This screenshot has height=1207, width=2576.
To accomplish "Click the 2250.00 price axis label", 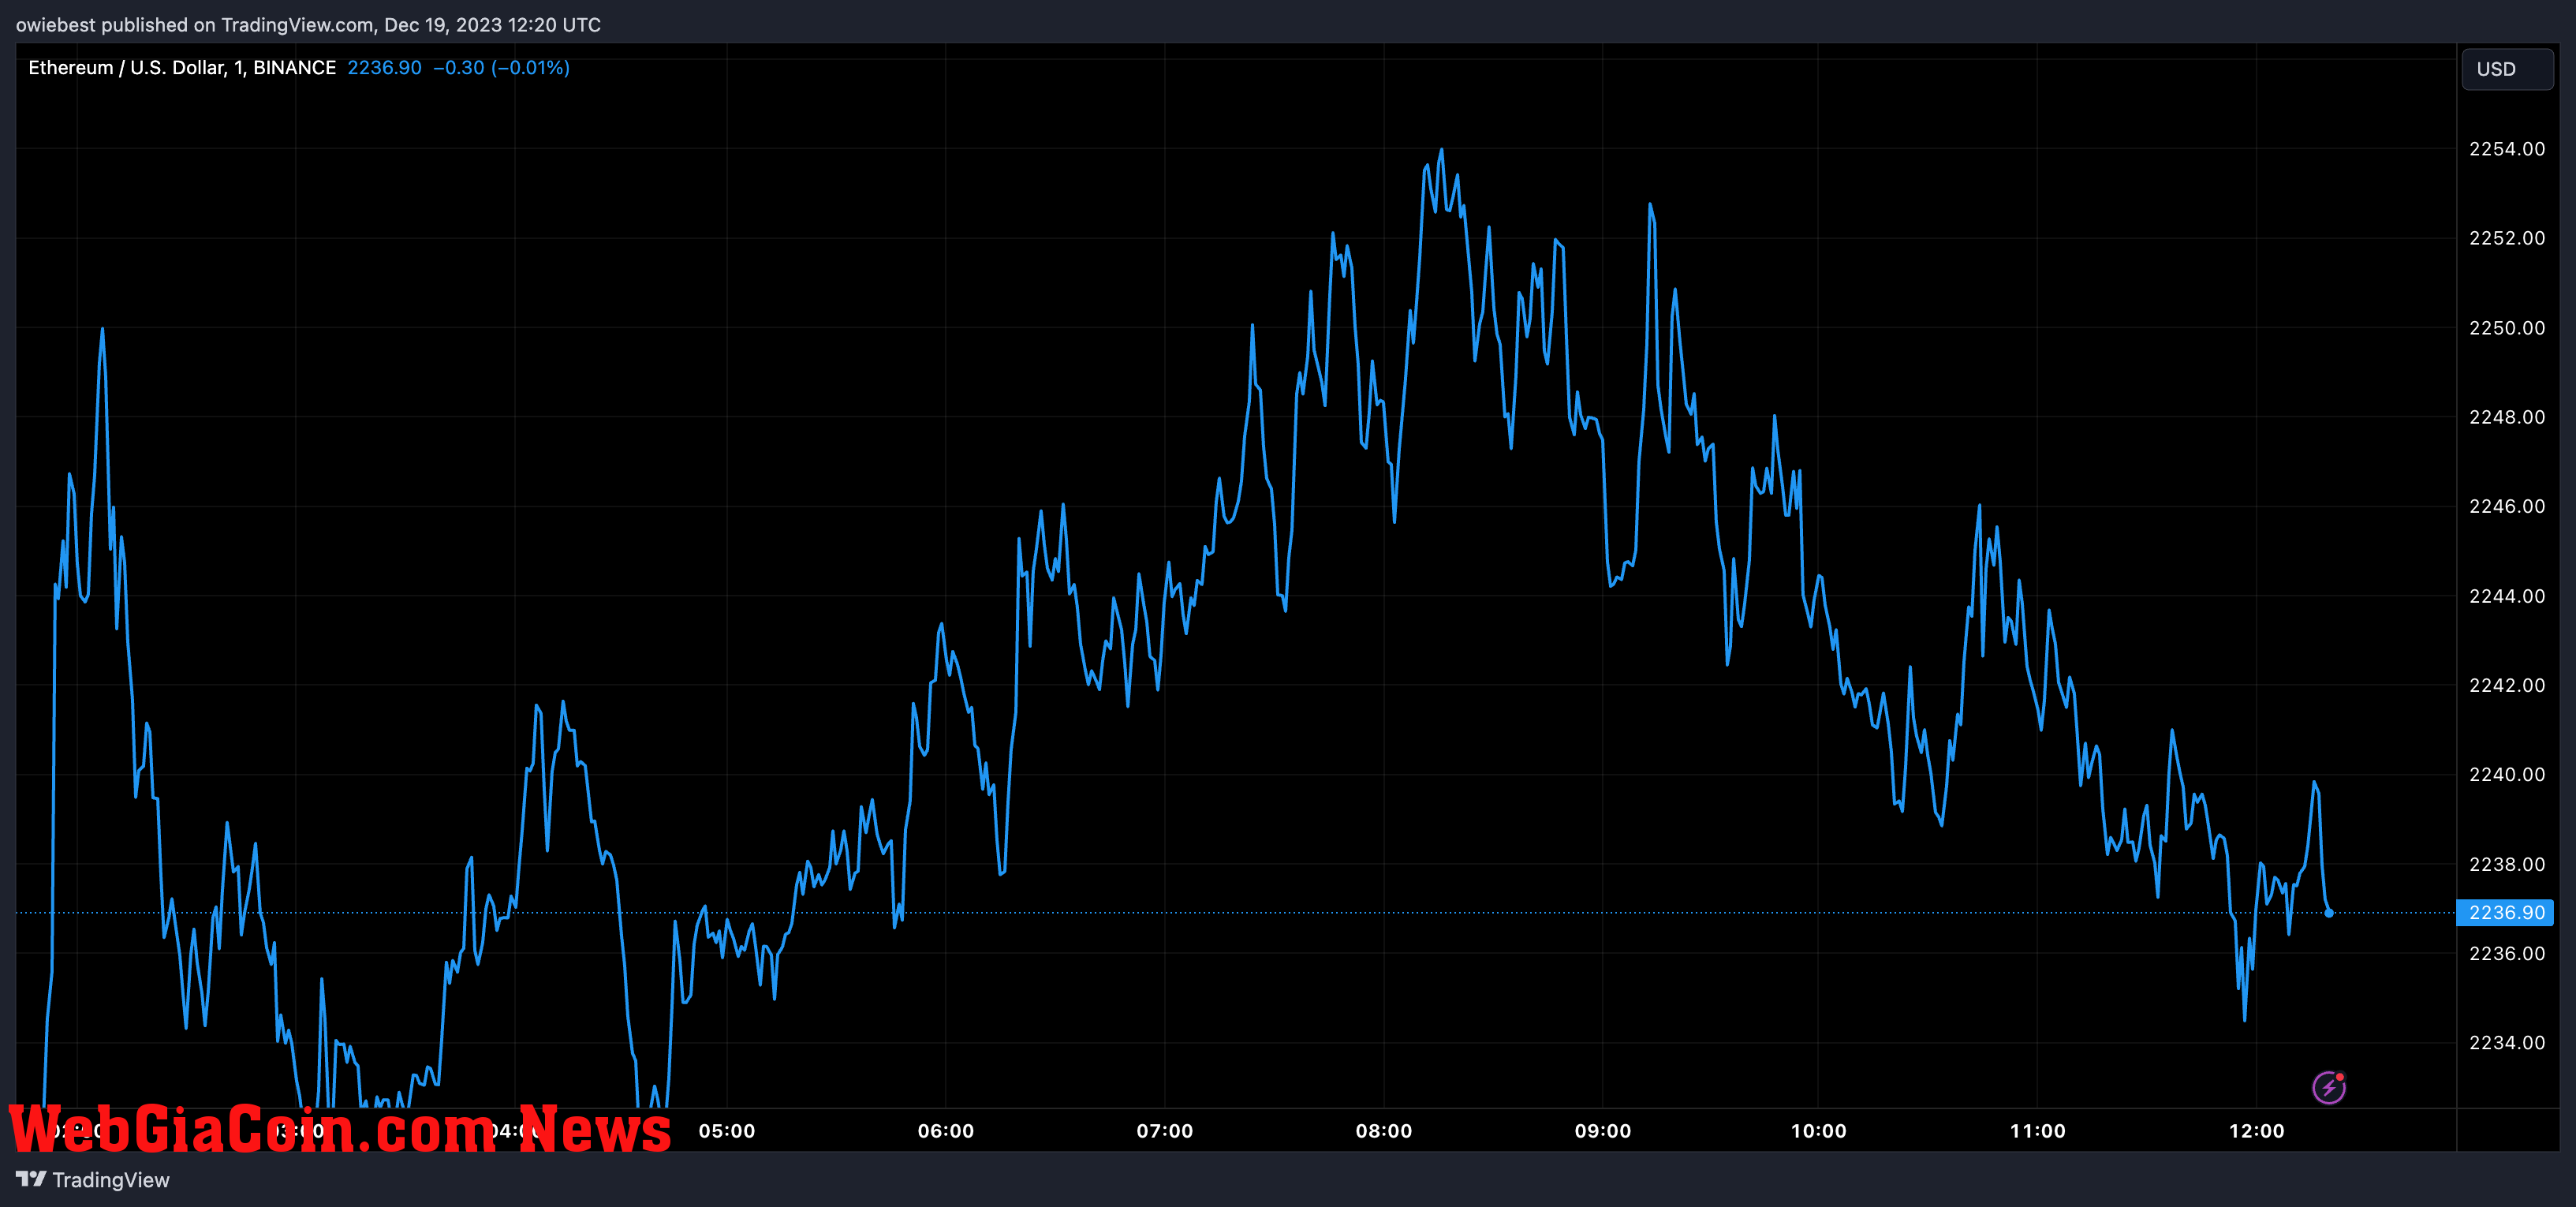I will pos(2507,328).
